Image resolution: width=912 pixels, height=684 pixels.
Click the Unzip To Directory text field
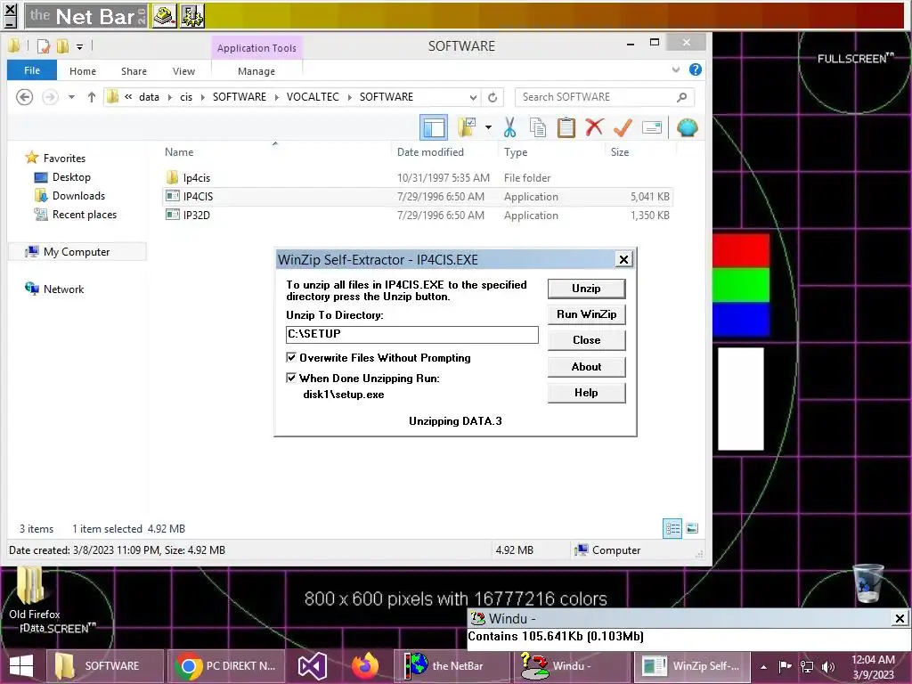pos(411,335)
